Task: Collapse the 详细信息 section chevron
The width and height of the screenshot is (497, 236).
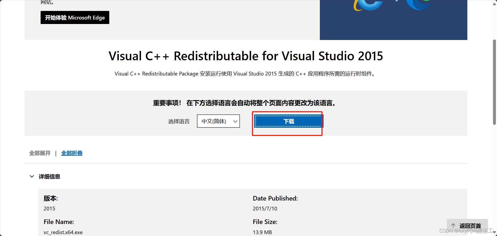Action: [x=32, y=177]
